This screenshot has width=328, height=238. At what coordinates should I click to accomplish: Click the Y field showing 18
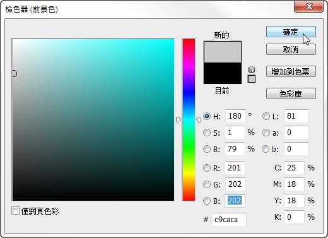(294, 201)
